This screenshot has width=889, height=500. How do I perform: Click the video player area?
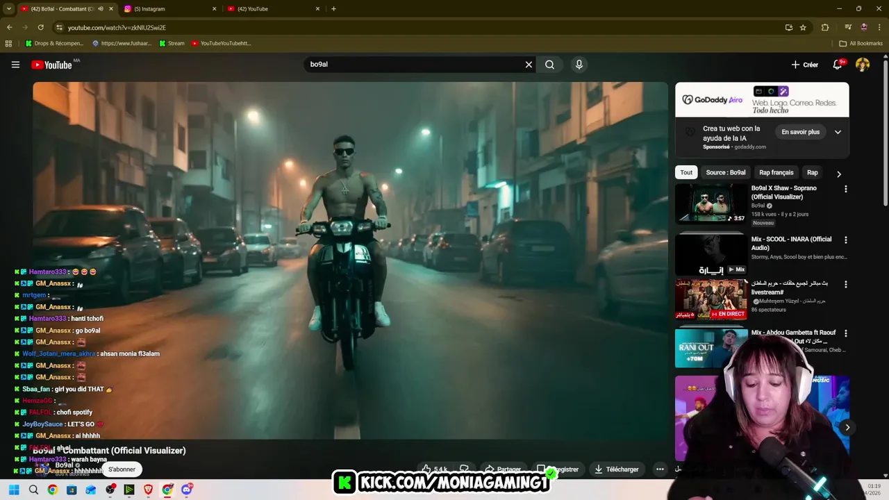coord(350,260)
